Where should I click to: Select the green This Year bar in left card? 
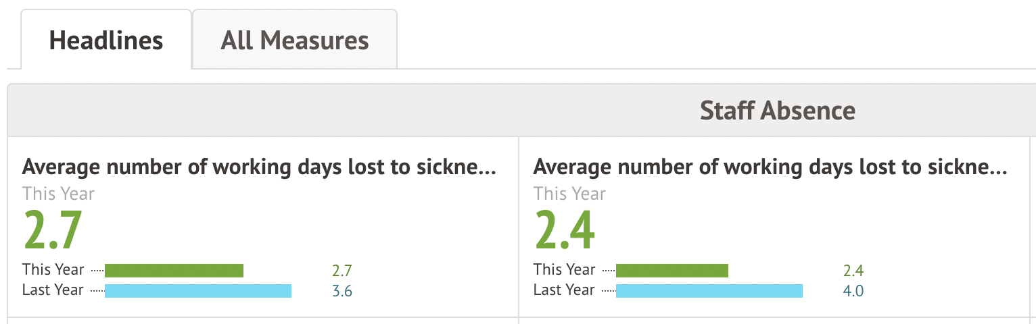[x=174, y=271]
